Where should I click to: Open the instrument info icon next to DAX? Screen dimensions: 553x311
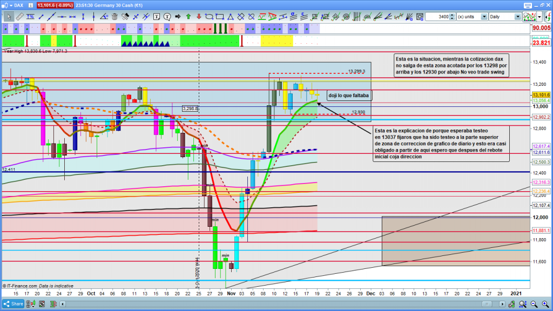pos(30,5)
